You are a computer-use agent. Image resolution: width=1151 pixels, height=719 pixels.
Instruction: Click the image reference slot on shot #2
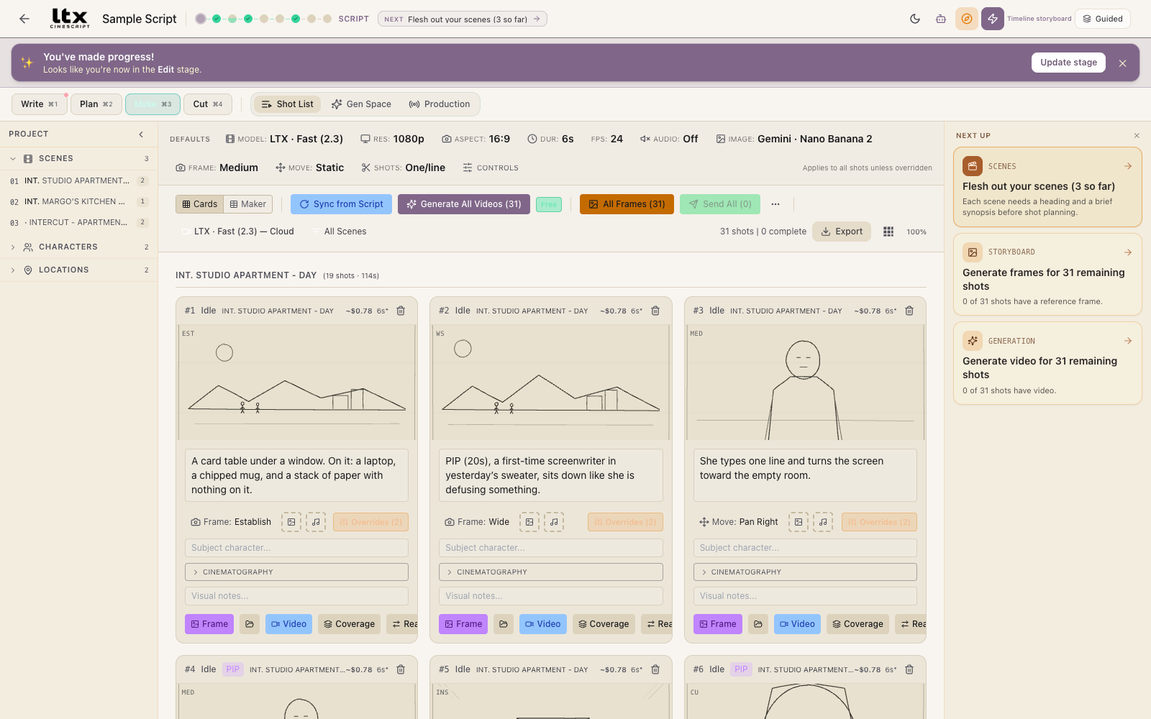coord(529,522)
